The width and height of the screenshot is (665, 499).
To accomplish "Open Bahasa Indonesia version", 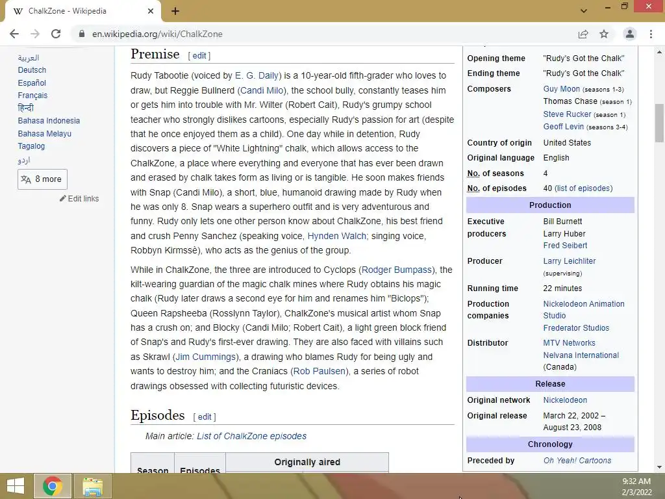I will pyautogui.click(x=49, y=120).
